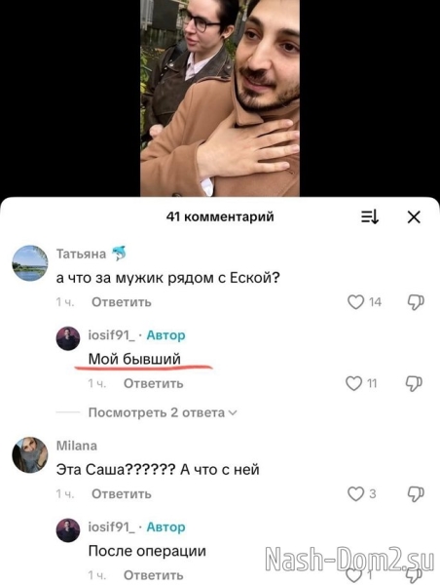Image resolution: width=440 pixels, height=585 pixels.
Task: Dislike the "Мой бывший" reply
Action: [x=414, y=383]
